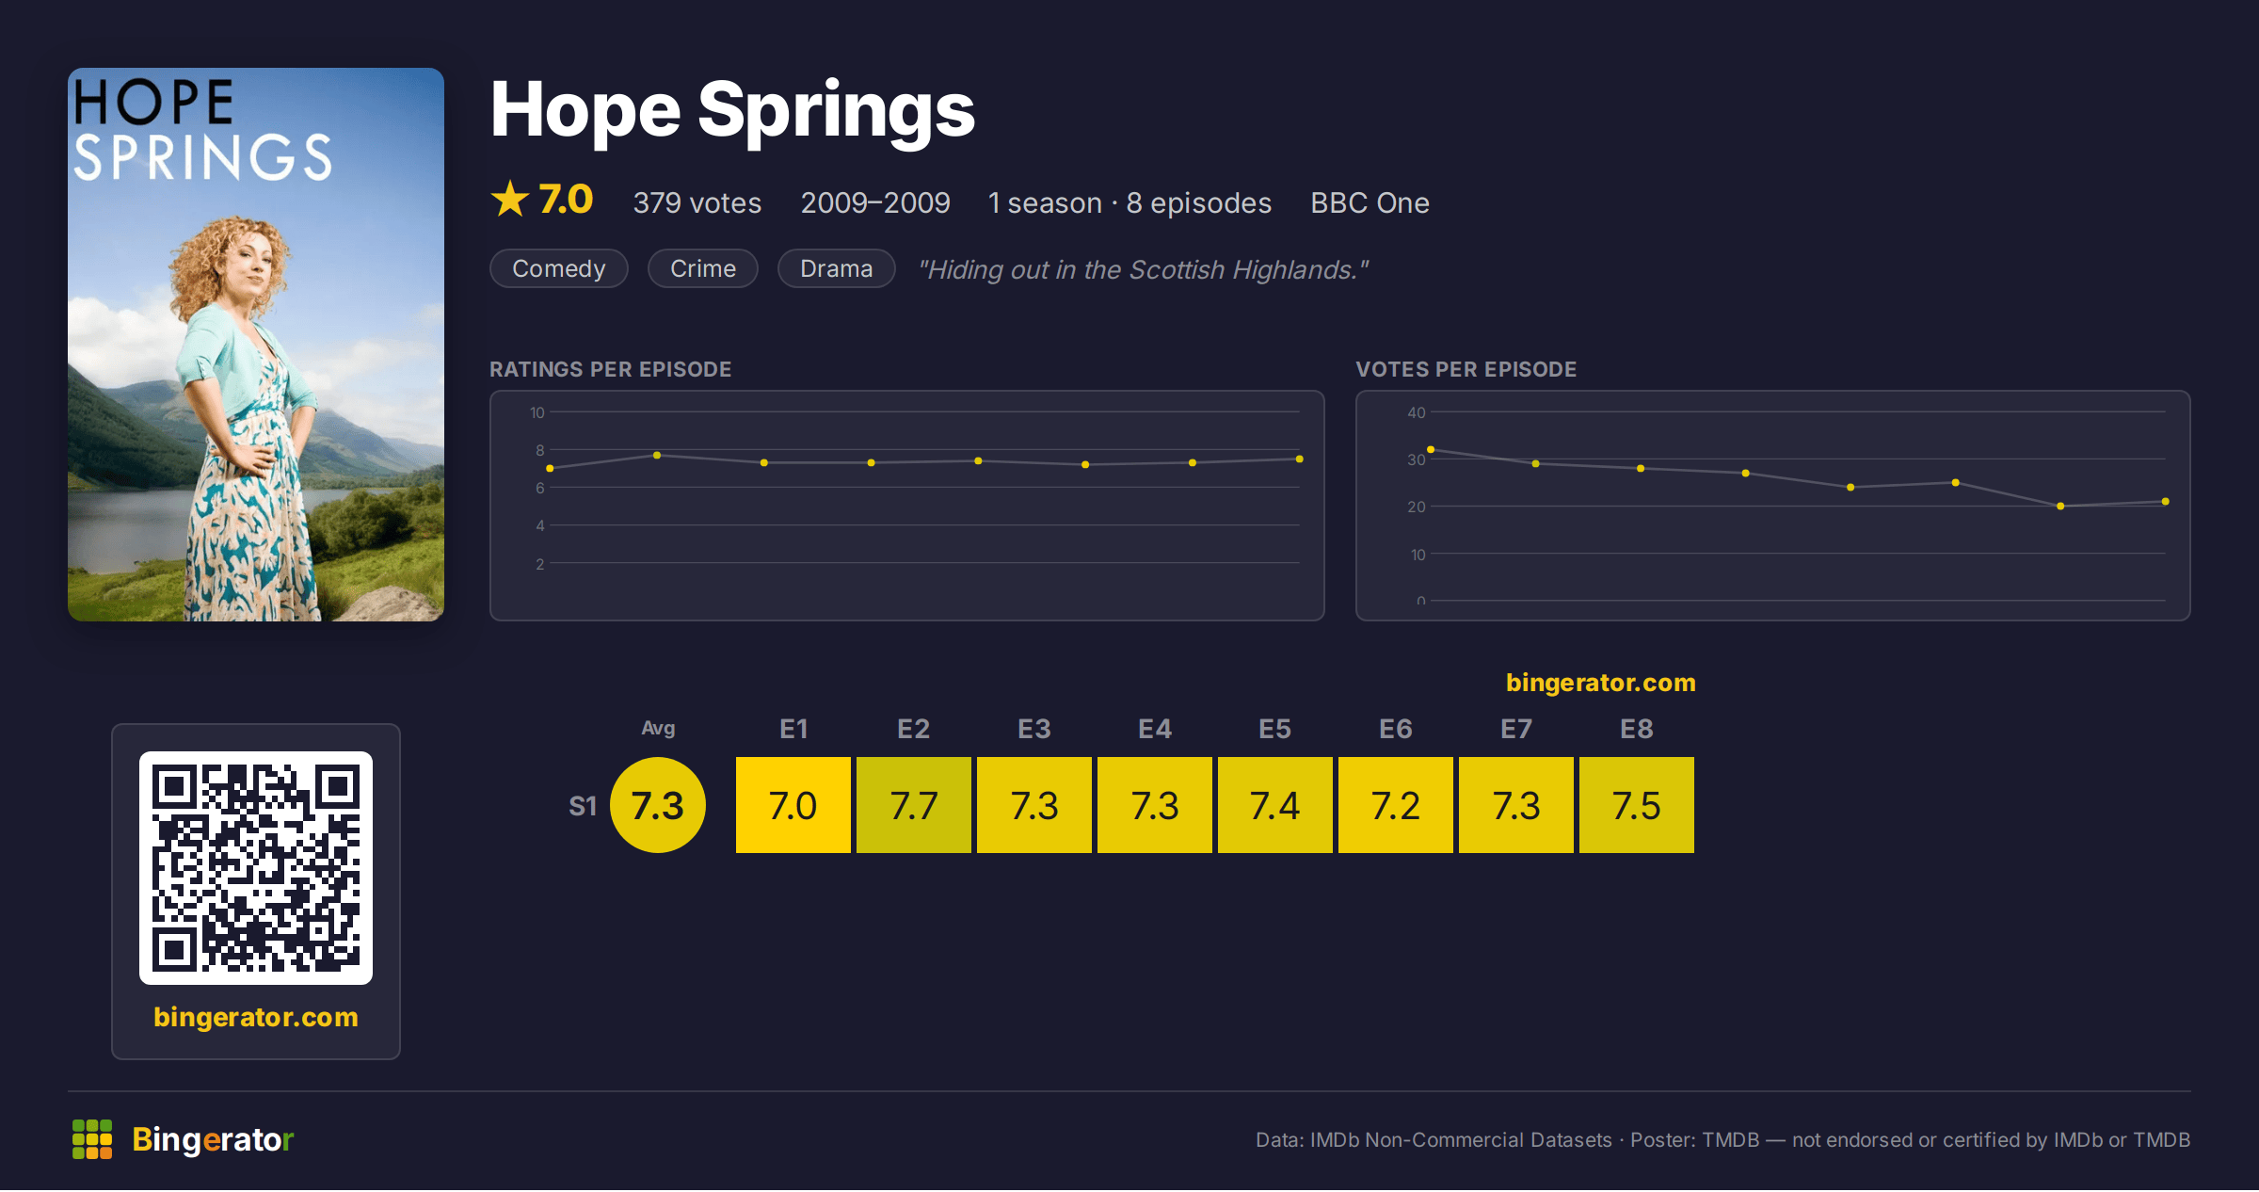The image size is (2259, 1192).
Task: Click the E2 rating tile 7.7
Action: pos(914,805)
